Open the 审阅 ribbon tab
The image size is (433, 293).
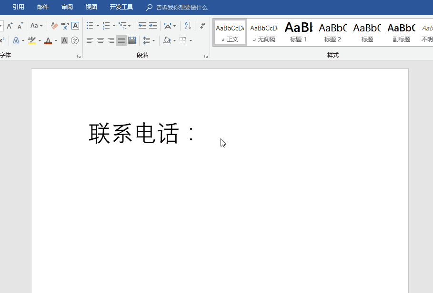coord(67,7)
